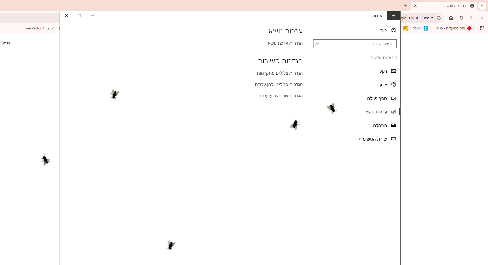Maximize the Settings window
This screenshot has height=265, width=488.
79,16
